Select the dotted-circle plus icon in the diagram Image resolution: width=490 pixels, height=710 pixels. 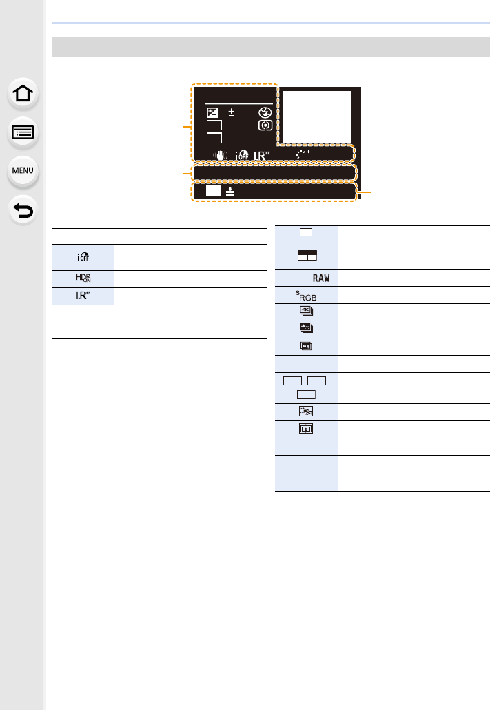303,154
